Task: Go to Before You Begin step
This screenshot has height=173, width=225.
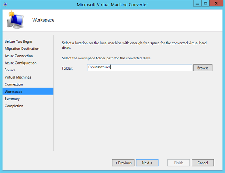Action: pos(18,41)
